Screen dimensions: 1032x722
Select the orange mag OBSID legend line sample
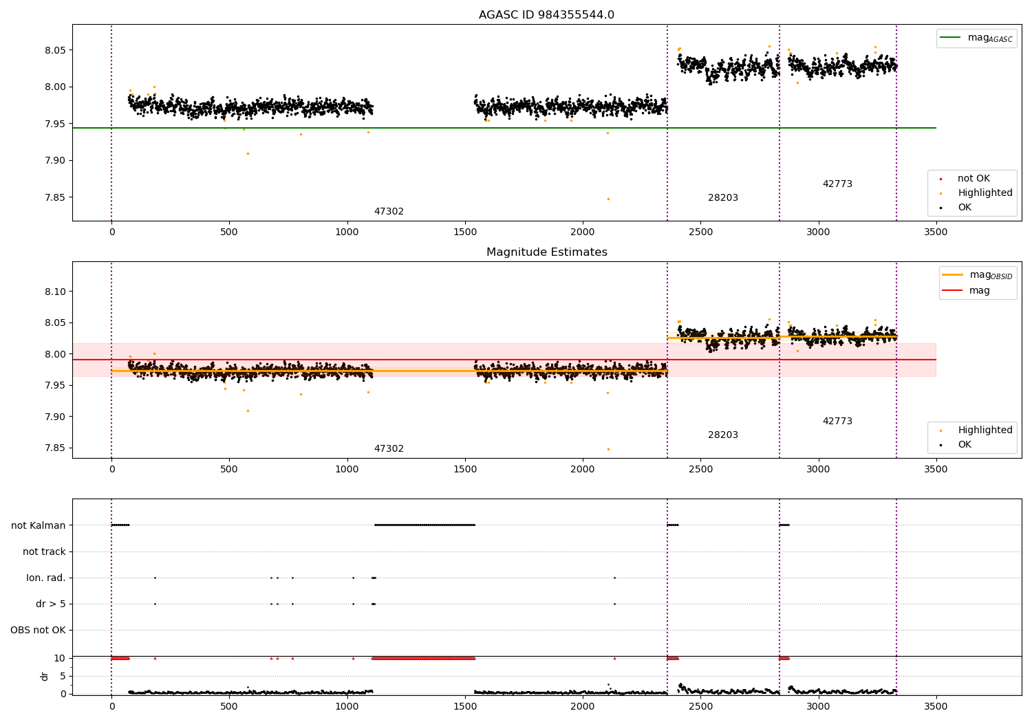[x=952, y=275]
